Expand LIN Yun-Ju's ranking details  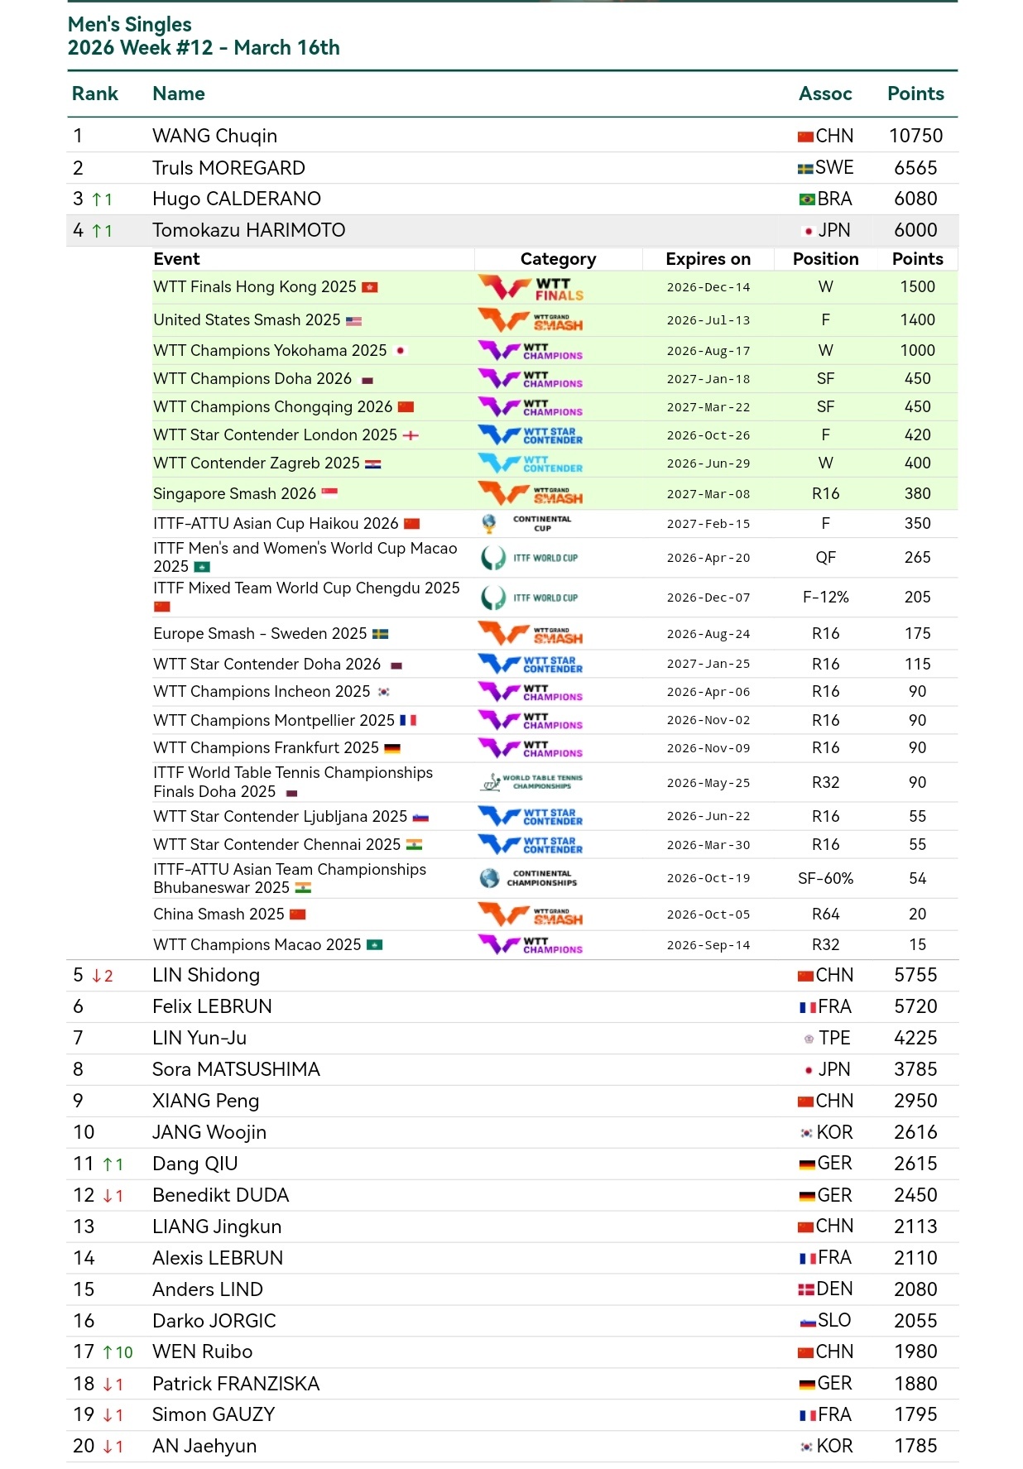[x=512, y=1039]
